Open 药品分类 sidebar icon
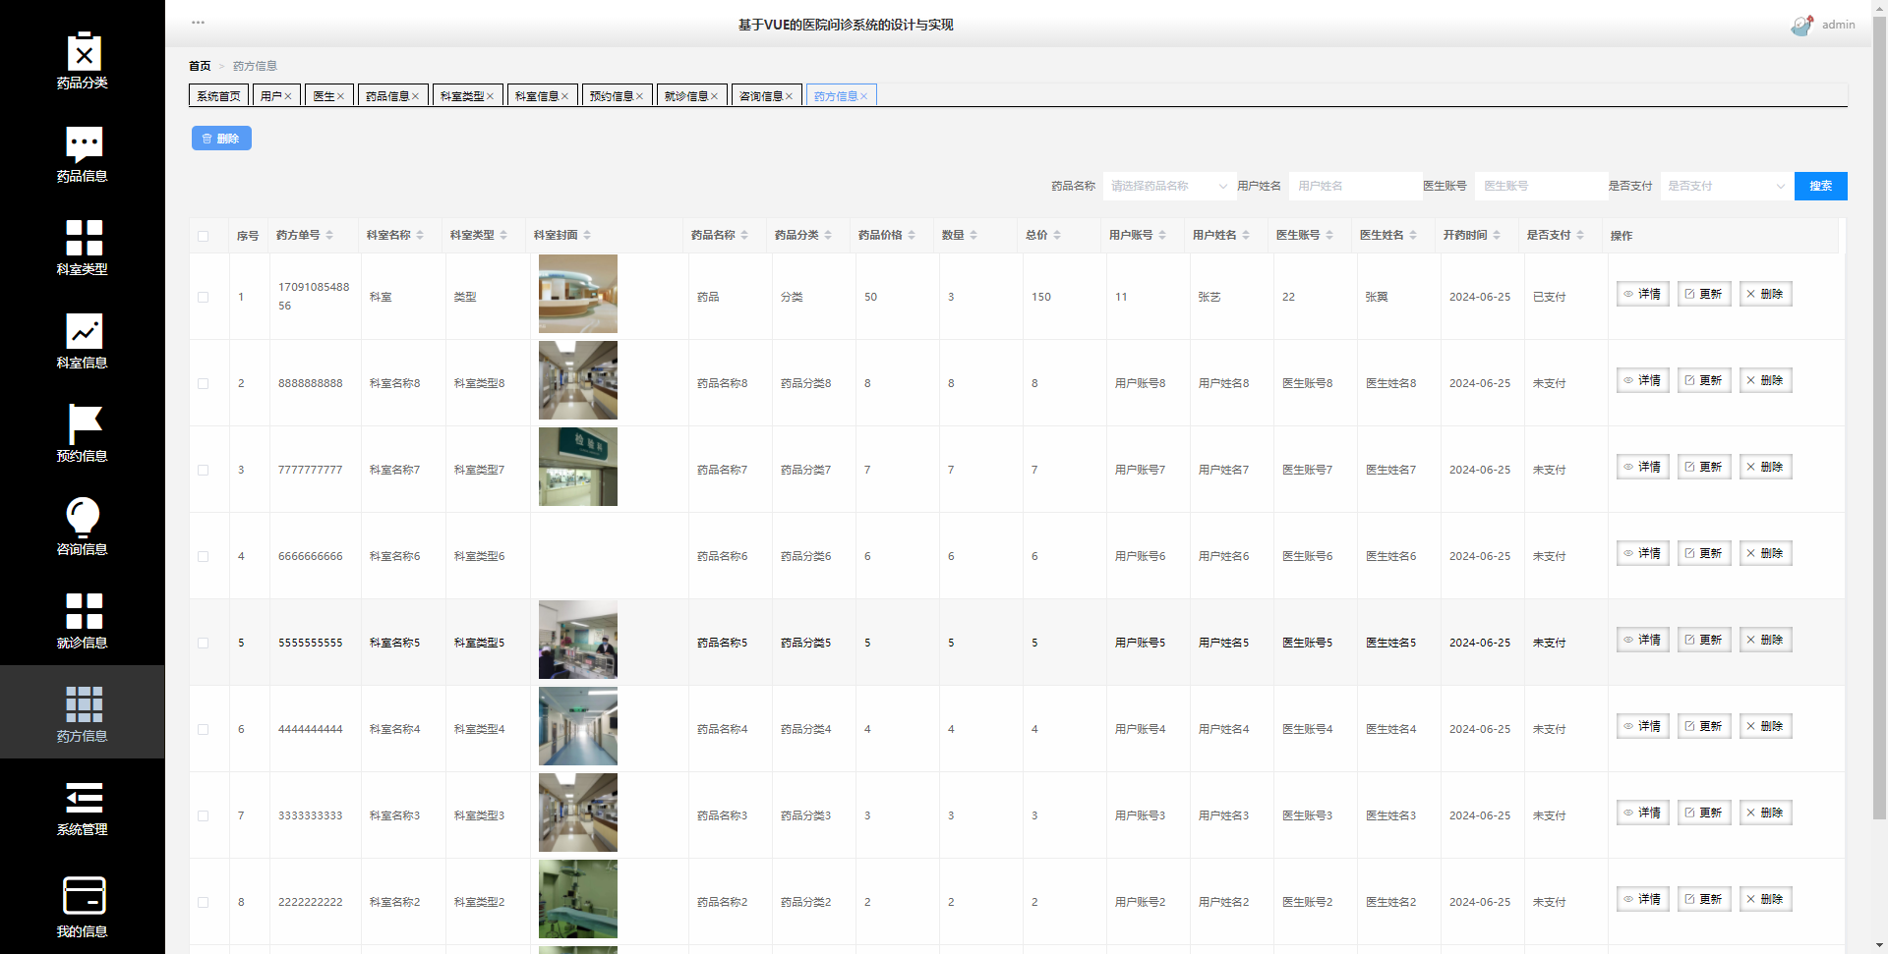This screenshot has width=1888, height=954. pyautogui.click(x=84, y=51)
